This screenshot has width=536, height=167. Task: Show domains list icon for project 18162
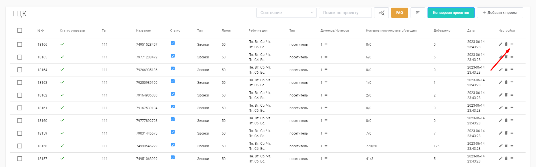pyautogui.click(x=325, y=95)
